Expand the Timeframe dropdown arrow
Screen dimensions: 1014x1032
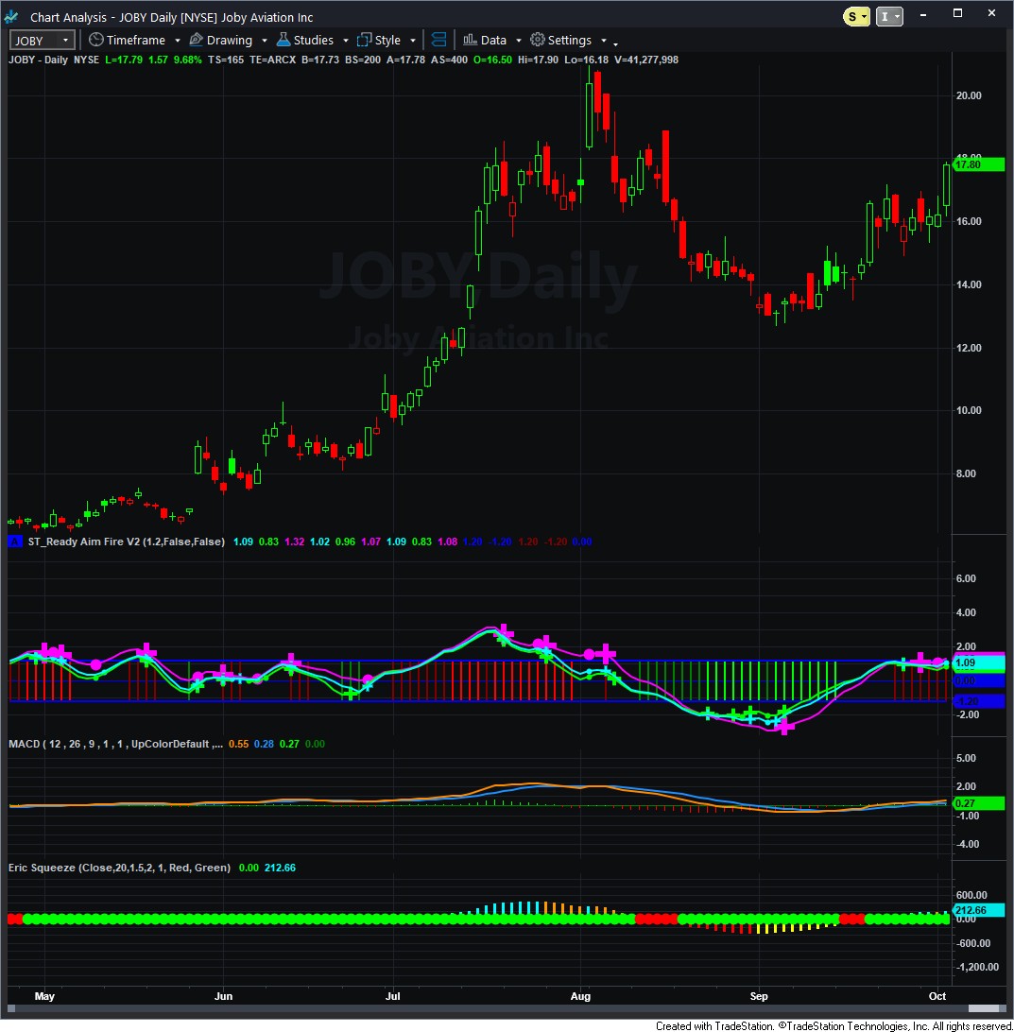tap(175, 41)
